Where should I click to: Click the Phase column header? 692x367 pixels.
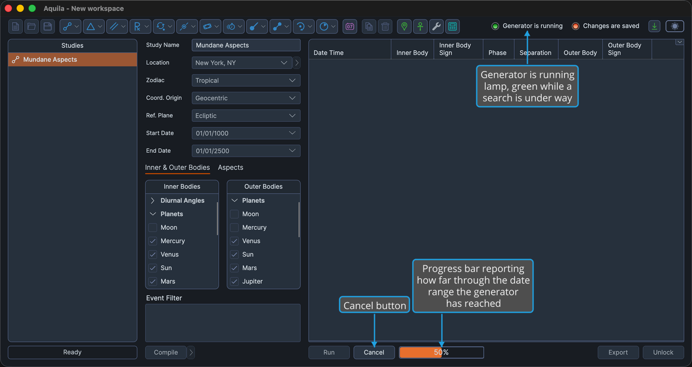click(498, 49)
